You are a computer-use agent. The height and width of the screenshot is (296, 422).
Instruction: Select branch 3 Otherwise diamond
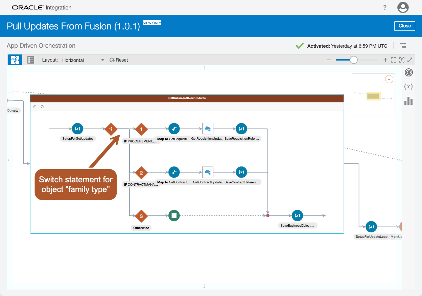click(141, 216)
